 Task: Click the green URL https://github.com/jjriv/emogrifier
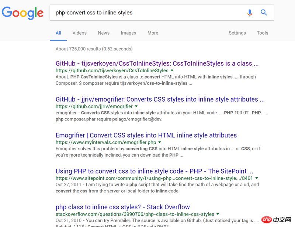(94, 106)
